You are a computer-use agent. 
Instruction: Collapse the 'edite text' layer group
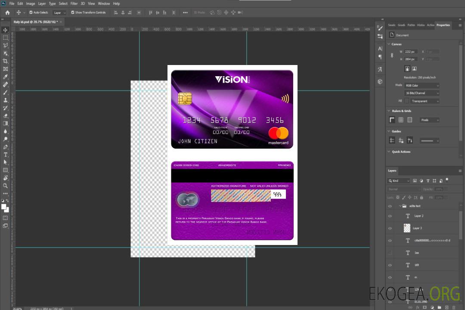click(x=400, y=206)
